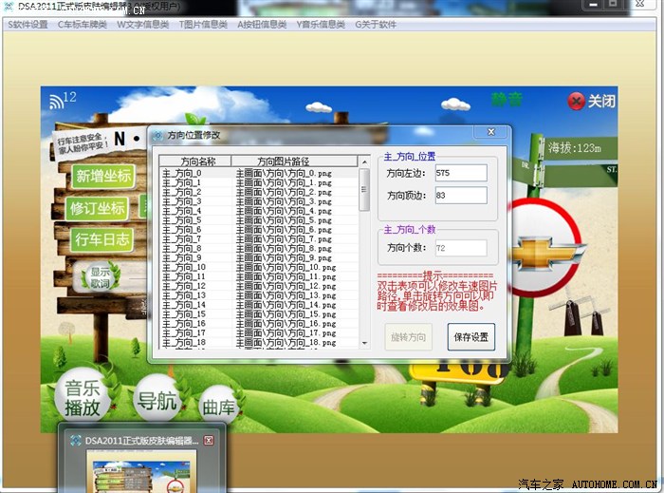
Task: Click the signal strength icon showing 12
Action: point(62,100)
